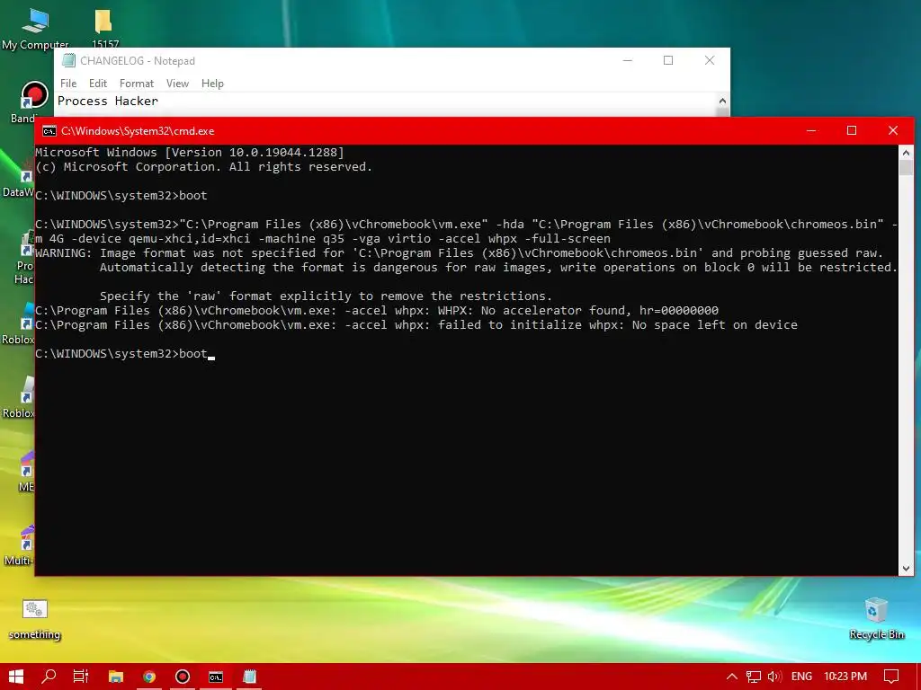Open Notepad Format menu
The image size is (921, 690).
coord(137,84)
